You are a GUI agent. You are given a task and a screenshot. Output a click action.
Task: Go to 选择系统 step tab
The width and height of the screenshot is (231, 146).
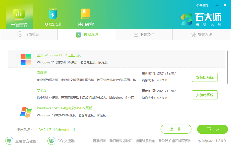[86, 34]
